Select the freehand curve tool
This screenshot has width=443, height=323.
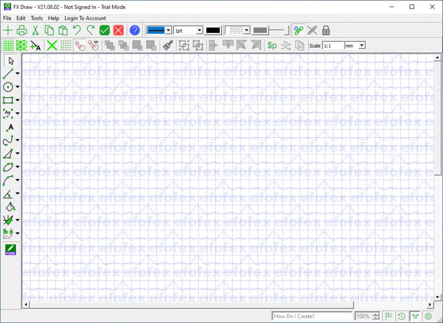click(x=8, y=140)
